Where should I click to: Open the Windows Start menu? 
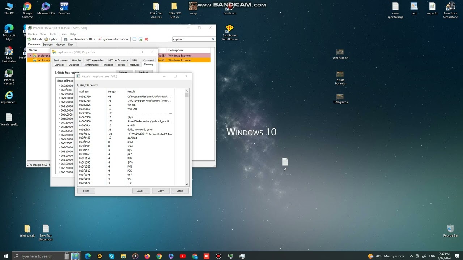click(x=6, y=256)
